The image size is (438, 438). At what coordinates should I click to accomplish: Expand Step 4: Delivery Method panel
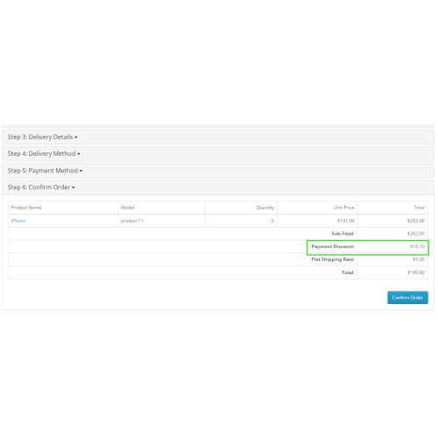tap(44, 153)
